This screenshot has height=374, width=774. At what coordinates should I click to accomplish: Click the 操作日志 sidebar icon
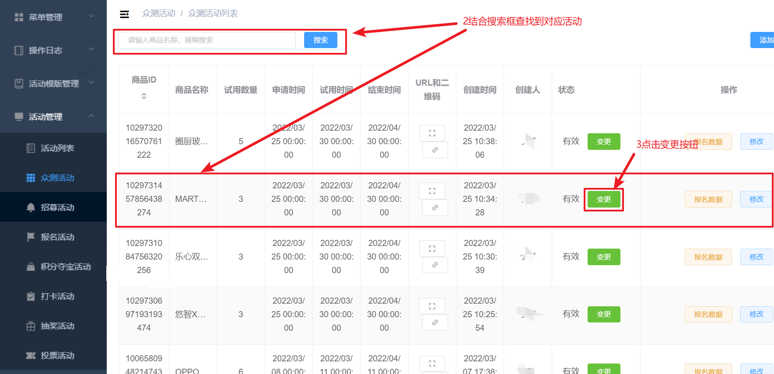coord(19,50)
